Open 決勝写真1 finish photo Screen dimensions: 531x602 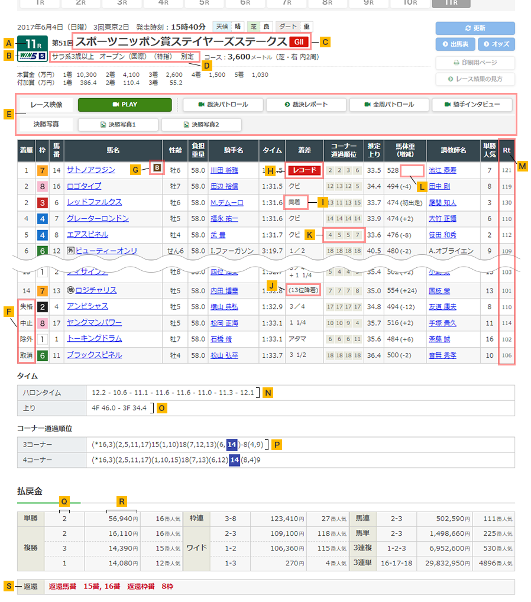pyautogui.click(x=118, y=125)
